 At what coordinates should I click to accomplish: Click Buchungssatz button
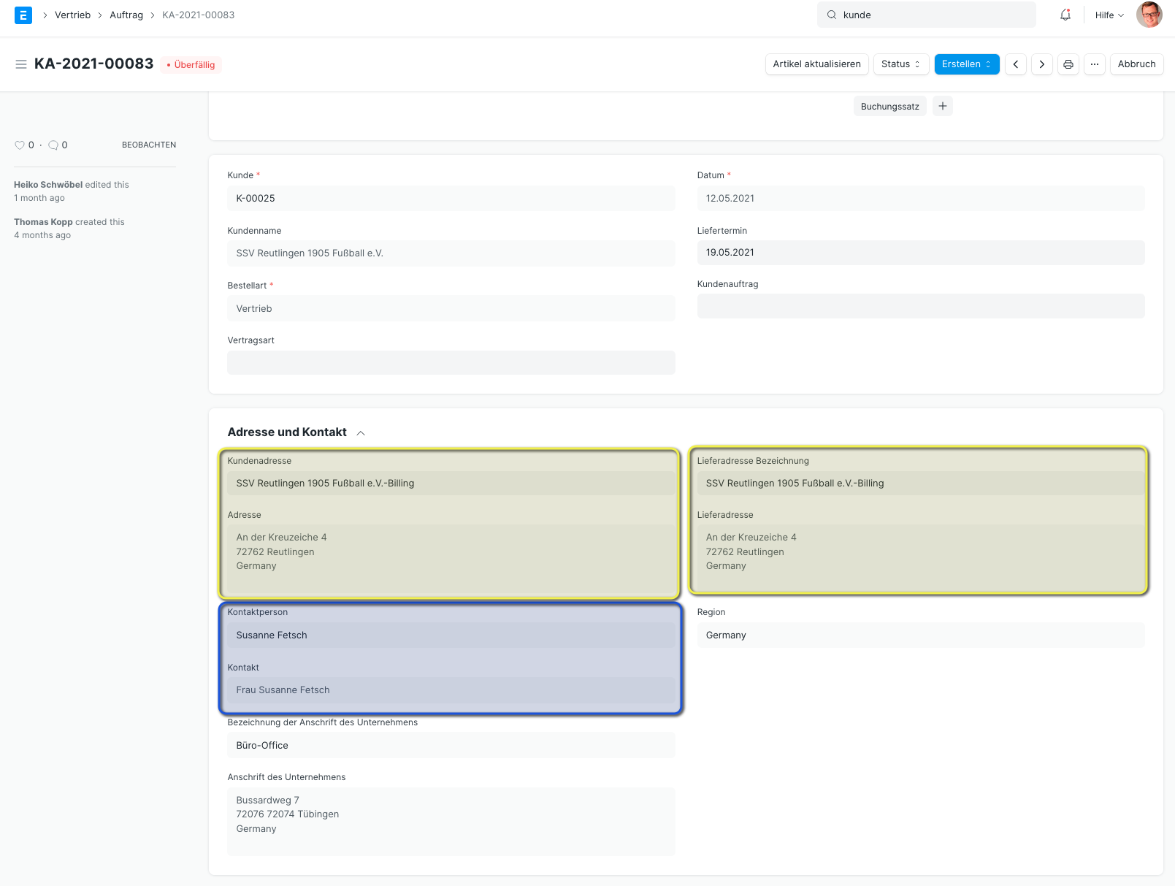[890, 106]
